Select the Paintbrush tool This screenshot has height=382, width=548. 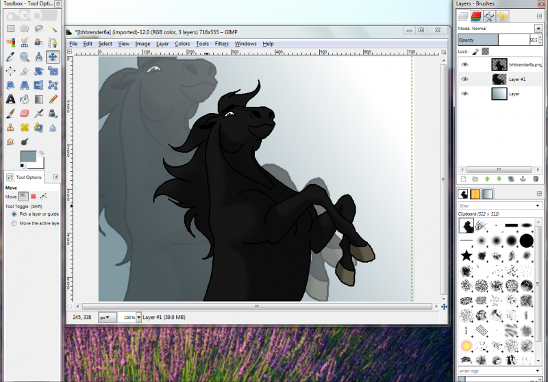(x=11, y=114)
